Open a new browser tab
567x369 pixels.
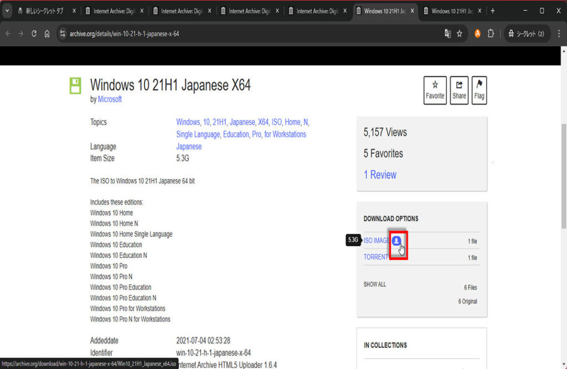coord(493,11)
